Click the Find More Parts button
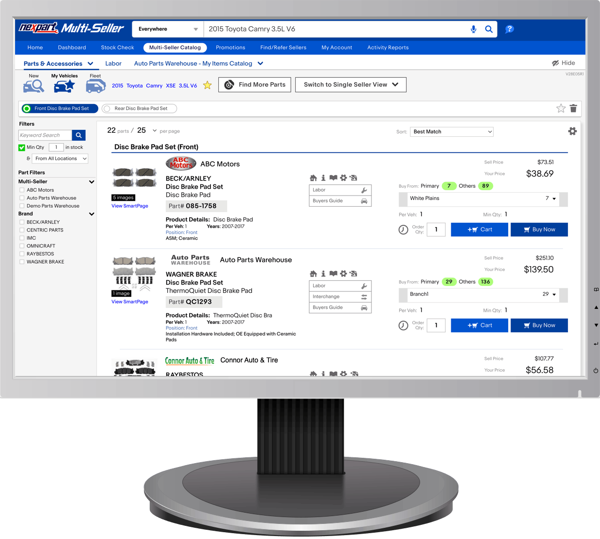The image size is (600, 539). coord(255,85)
